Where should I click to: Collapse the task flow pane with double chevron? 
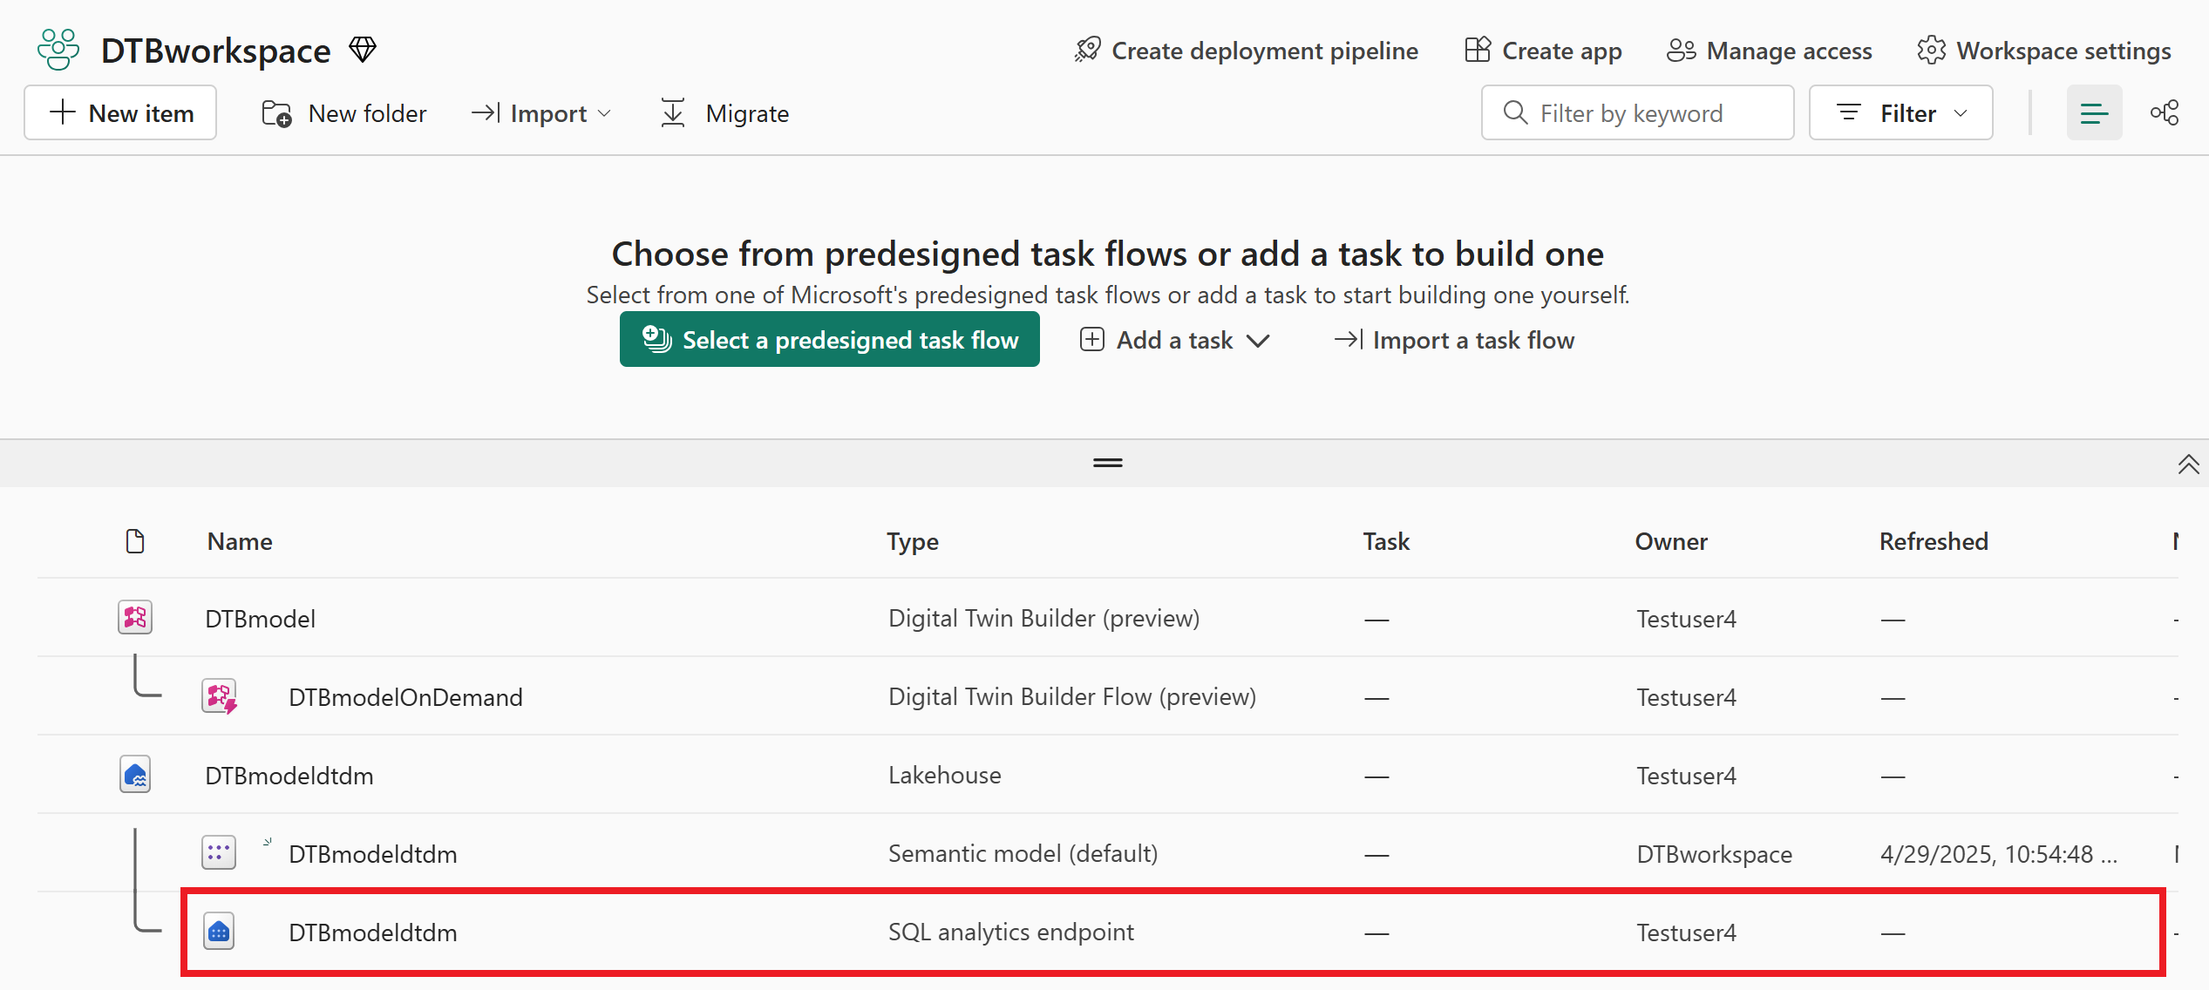tap(2188, 464)
